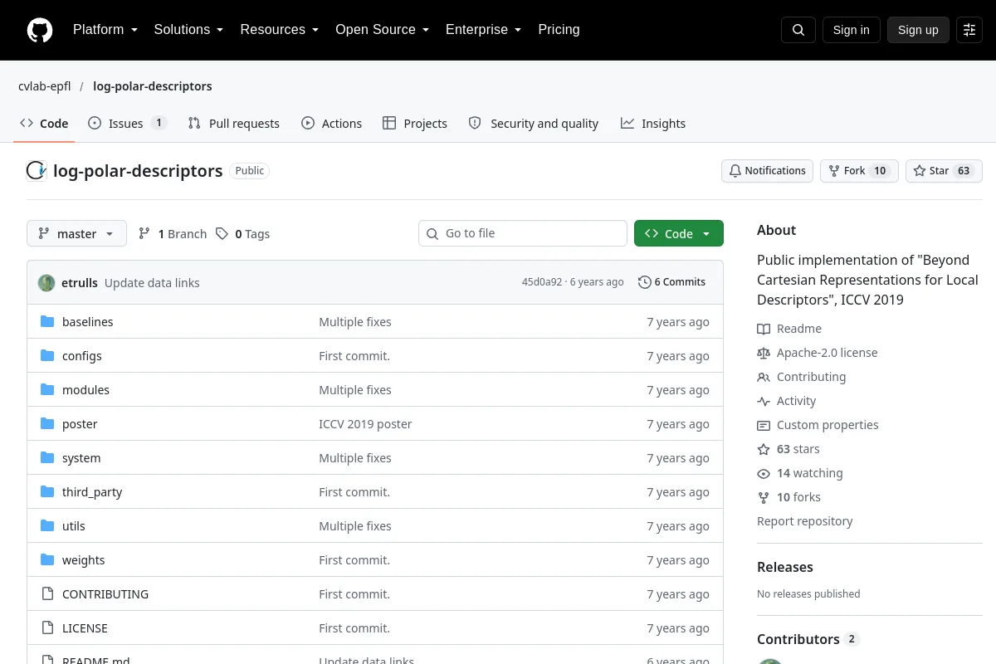Open log-polar-descriptors breadcrumb link

coord(153,86)
